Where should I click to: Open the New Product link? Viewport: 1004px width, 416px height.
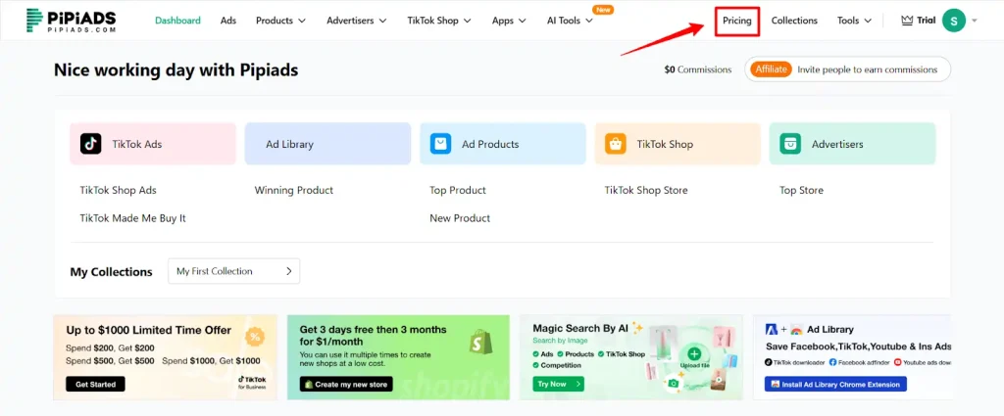point(460,218)
